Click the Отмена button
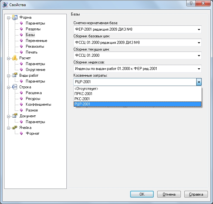This screenshot has height=204, width=213. tap(169, 194)
